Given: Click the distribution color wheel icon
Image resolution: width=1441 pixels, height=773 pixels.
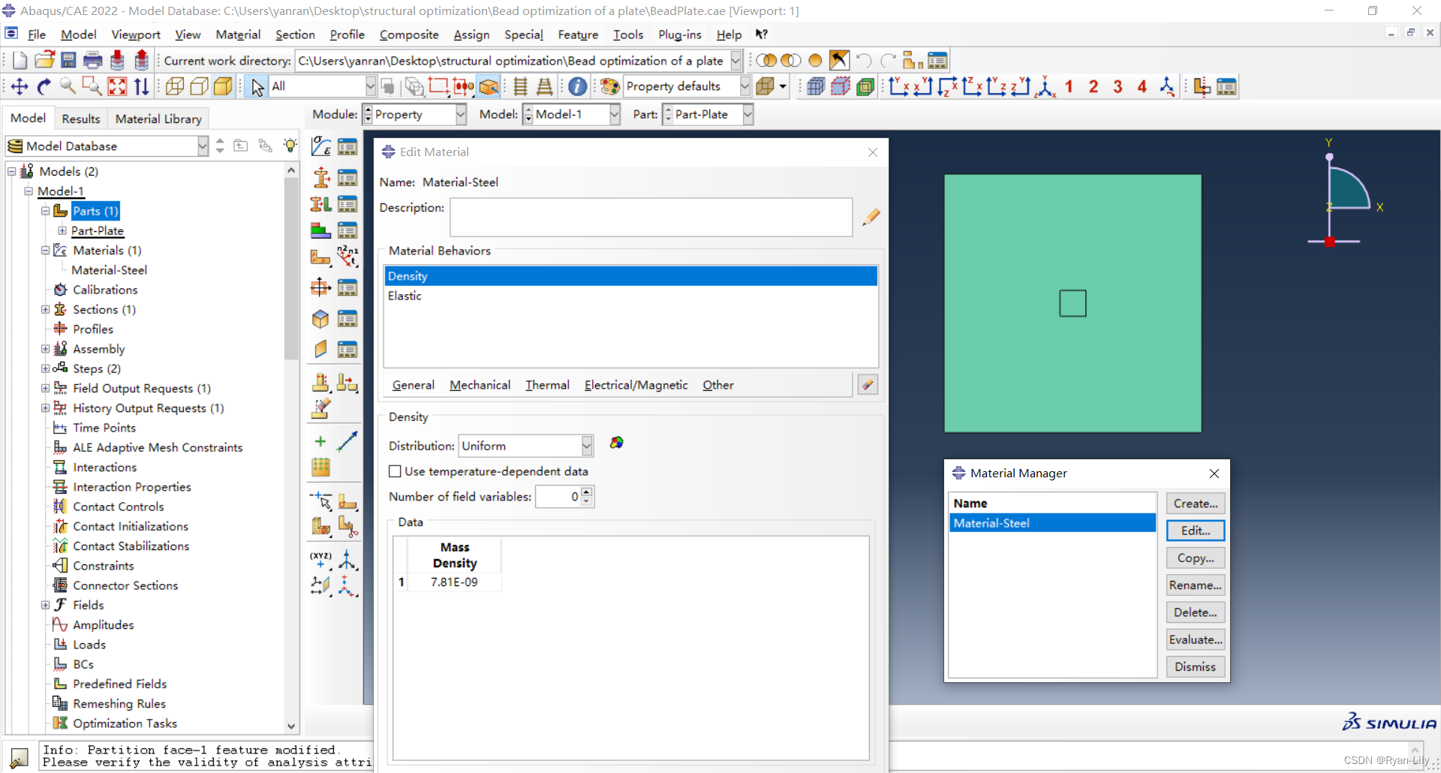Looking at the screenshot, I should pos(616,443).
